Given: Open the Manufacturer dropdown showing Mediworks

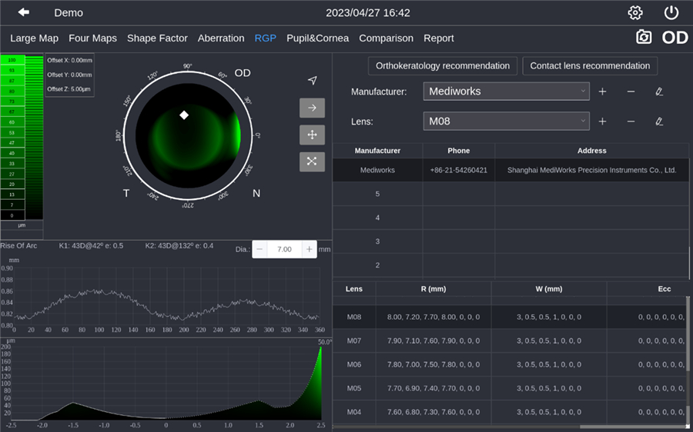Looking at the screenshot, I should [x=506, y=91].
